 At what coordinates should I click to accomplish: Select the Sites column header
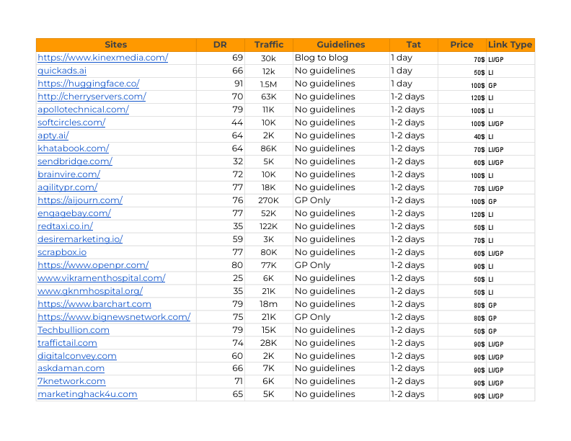click(x=116, y=45)
